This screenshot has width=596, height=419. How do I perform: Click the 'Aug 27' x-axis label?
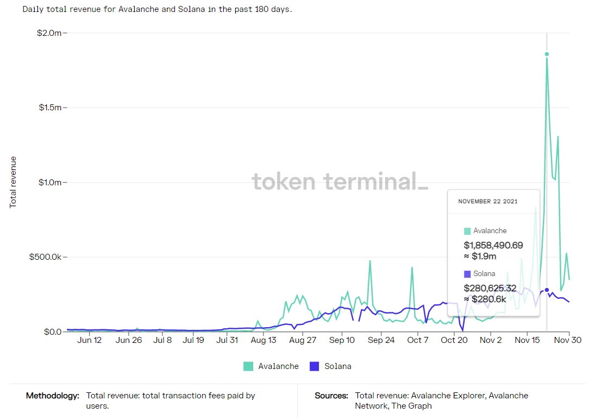(303, 340)
